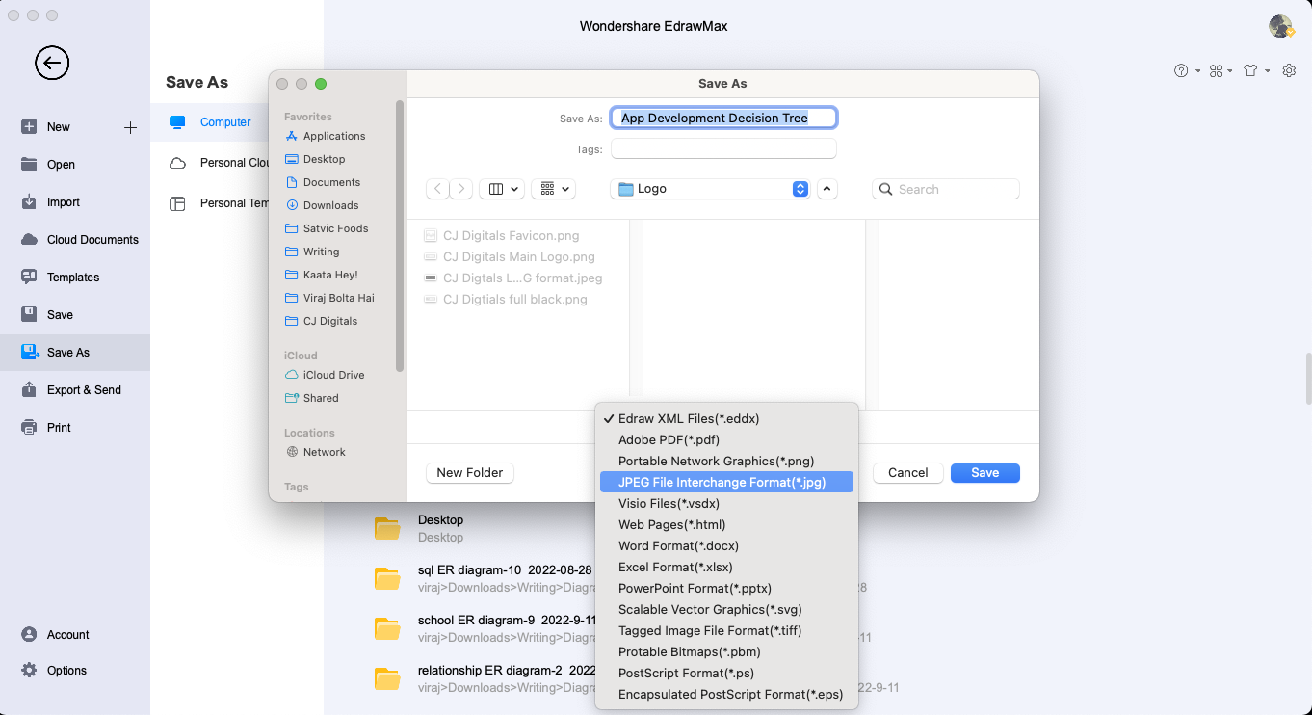Choose Visio Files(*.vsdx) format
Image resolution: width=1312 pixels, height=715 pixels.
click(x=726, y=504)
